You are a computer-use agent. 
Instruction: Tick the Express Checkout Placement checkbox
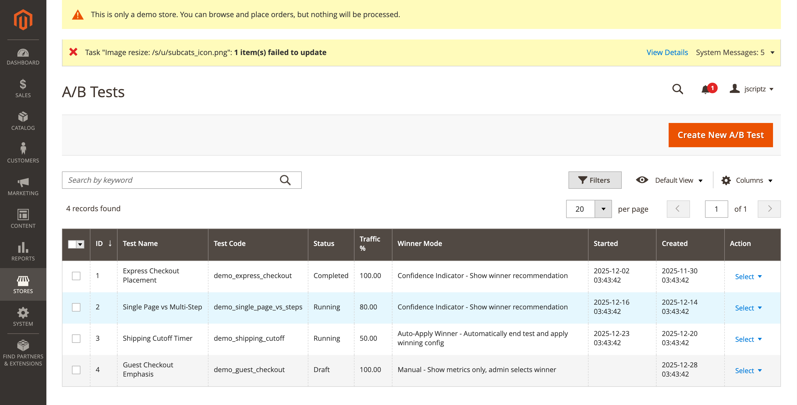76,276
